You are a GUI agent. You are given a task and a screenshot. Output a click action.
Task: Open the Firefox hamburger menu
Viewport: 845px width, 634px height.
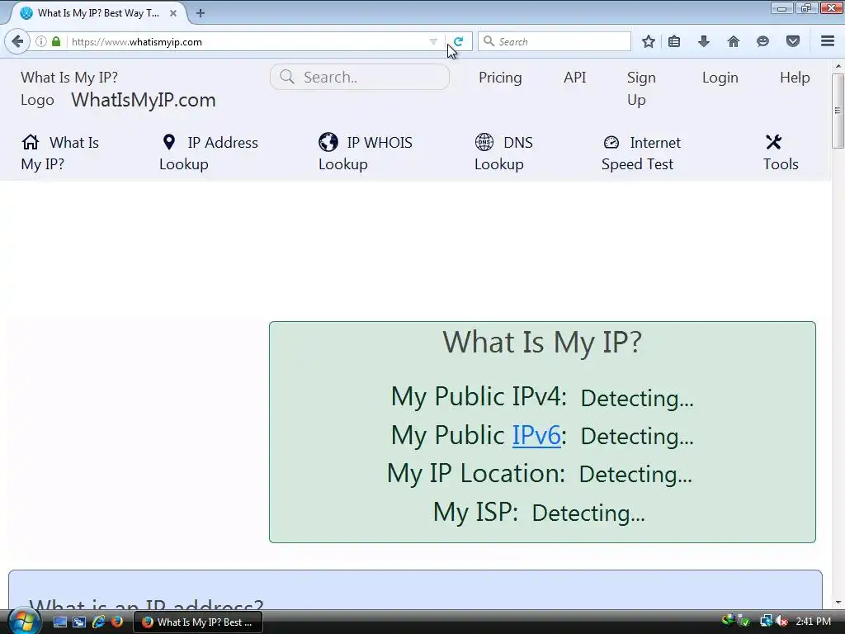click(x=828, y=41)
